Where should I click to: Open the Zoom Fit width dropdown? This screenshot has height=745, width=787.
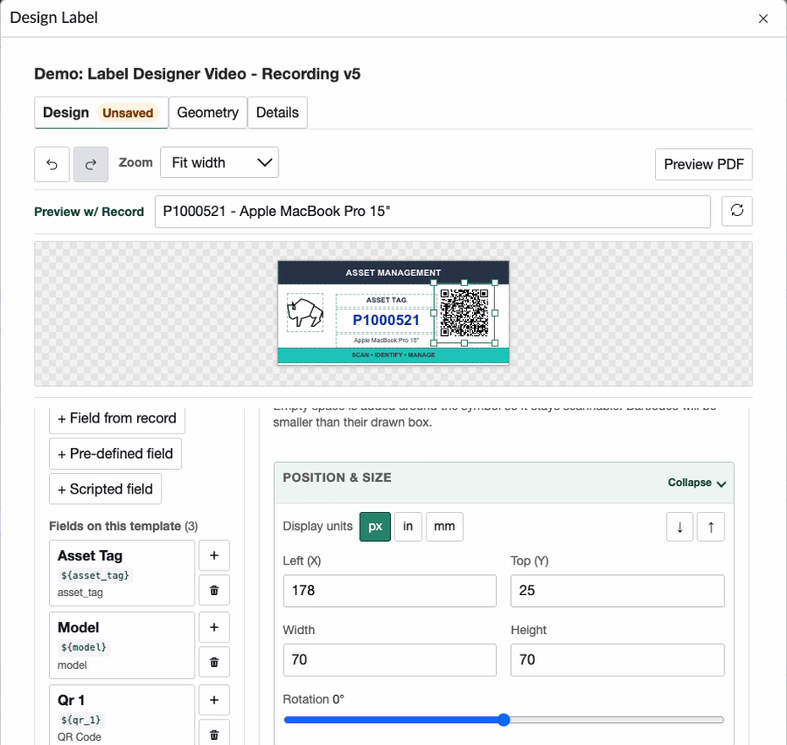click(219, 163)
